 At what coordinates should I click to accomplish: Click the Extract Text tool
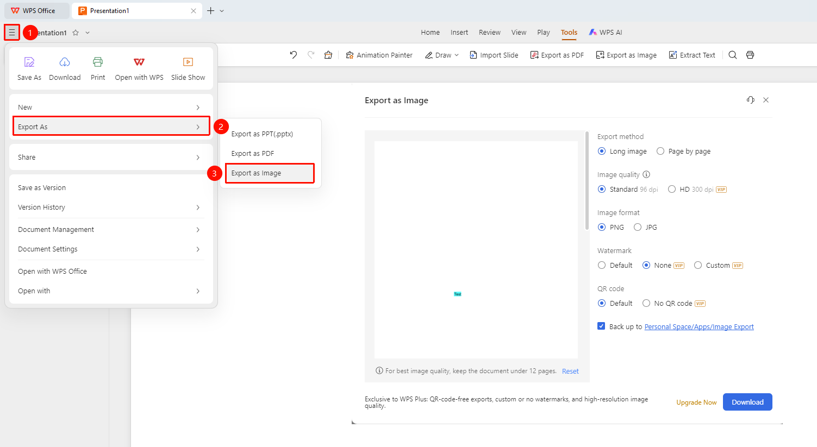(692, 55)
